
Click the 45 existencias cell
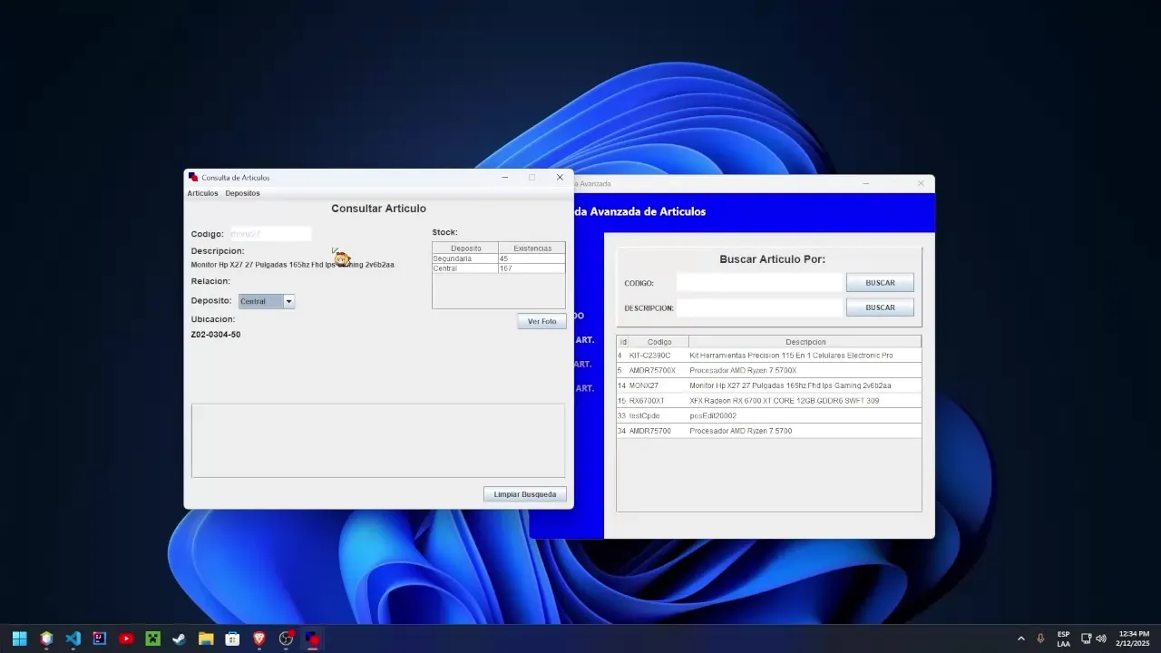(x=532, y=258)
